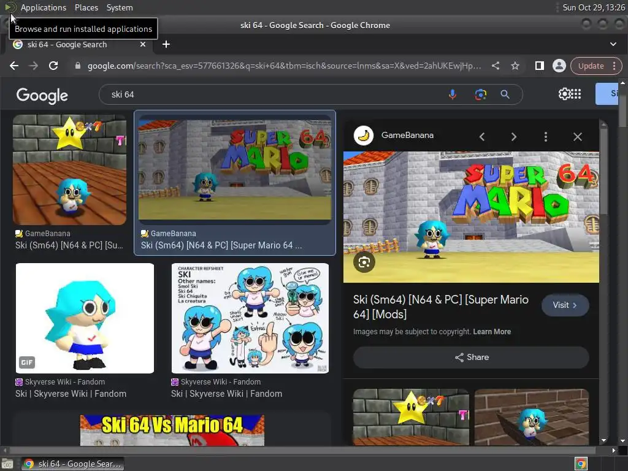The height and width of the screenshot is (471, 628).
Task: Click the horizontal page scrollbar
Action: (x=302, y=451)
